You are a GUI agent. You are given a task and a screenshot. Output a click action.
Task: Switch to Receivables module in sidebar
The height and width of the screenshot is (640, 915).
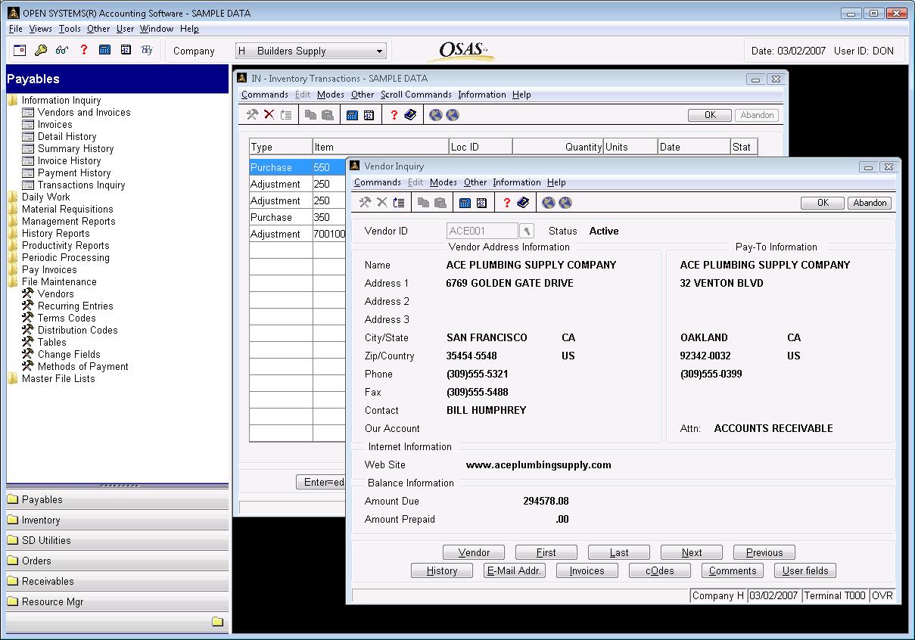(117, 581)
